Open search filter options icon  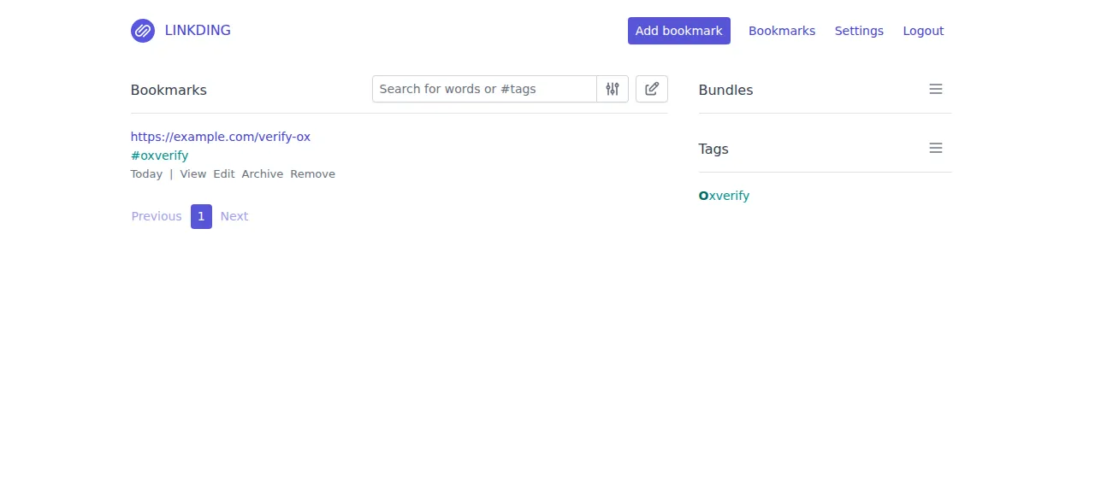click(613, 89)
